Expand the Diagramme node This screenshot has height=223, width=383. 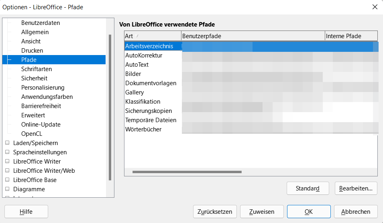tap(7, 189)
